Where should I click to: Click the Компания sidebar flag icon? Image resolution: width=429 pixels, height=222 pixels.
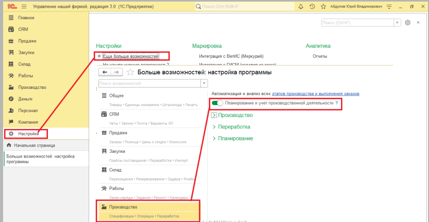[x=11, y=122]
